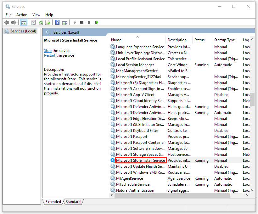
Task: Stop the service via the black square icon
Action: [81, 22]
